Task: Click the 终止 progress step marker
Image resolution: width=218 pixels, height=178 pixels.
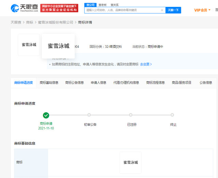Action: [172, 115]
